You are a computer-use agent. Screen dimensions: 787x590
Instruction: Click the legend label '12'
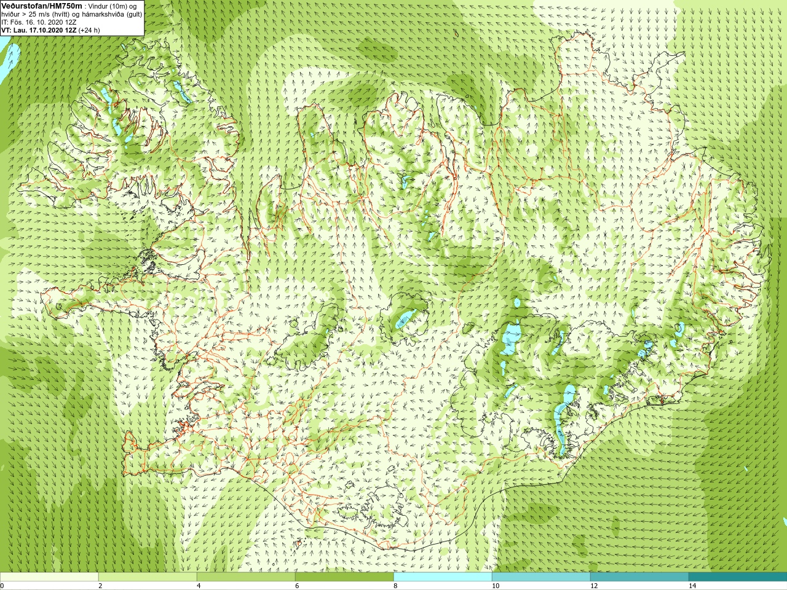pyautogui.click(x=594, y=586)
